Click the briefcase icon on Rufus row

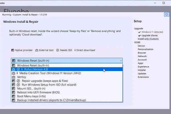coord(13,69)
